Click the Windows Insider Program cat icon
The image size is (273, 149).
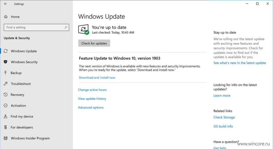coord(6,138)
